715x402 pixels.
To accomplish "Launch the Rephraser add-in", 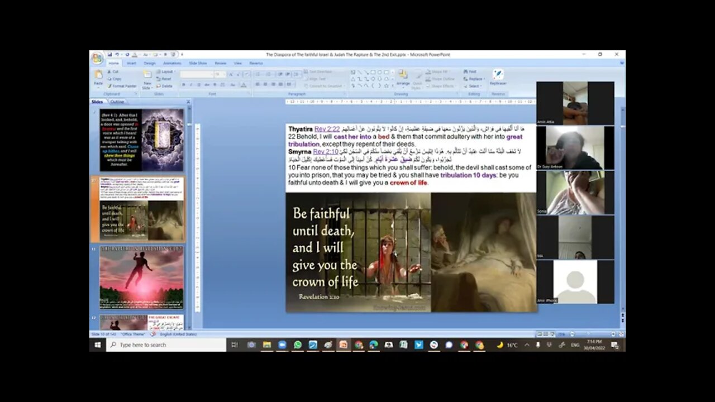I will click(x=498, y=78).
